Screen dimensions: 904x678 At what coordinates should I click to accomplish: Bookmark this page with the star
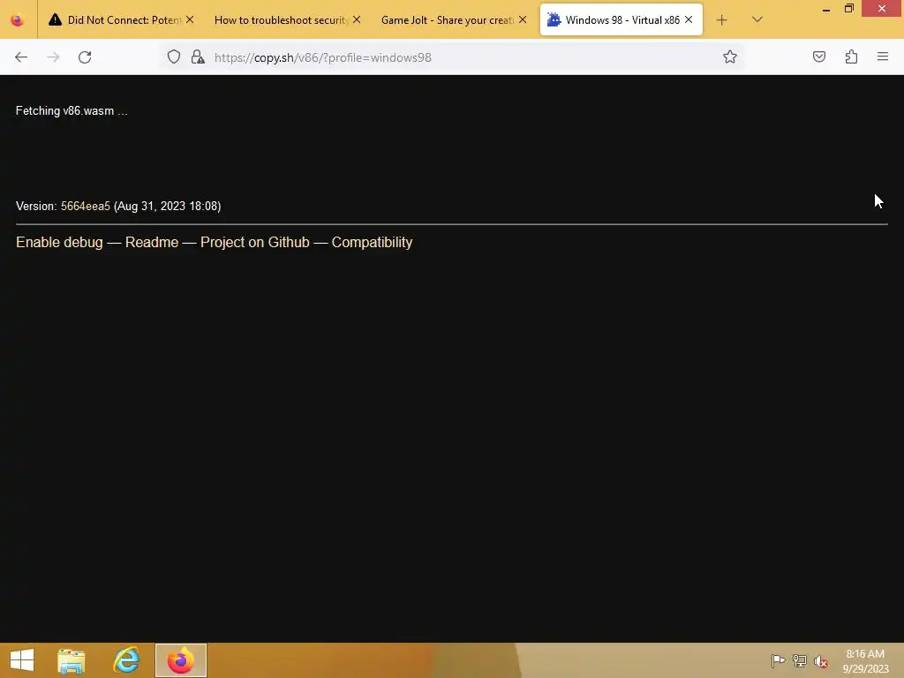click(x=730, y=56)
